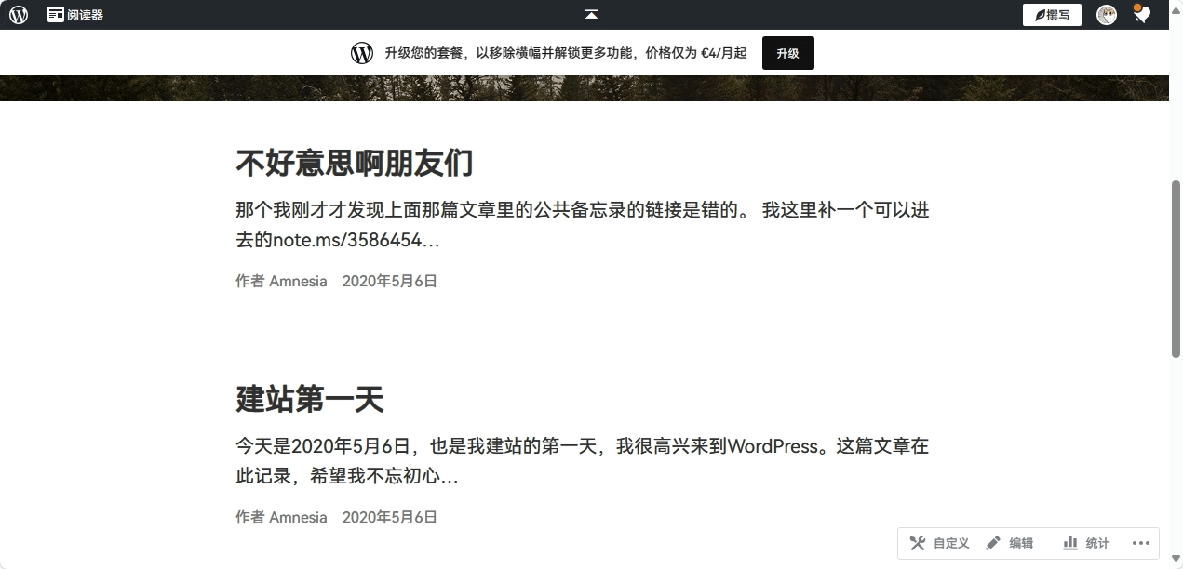This screenshot has width=1183, height=569.
Task: Click the date link below 建站第一天 post
Action: (x=389, y=517)
